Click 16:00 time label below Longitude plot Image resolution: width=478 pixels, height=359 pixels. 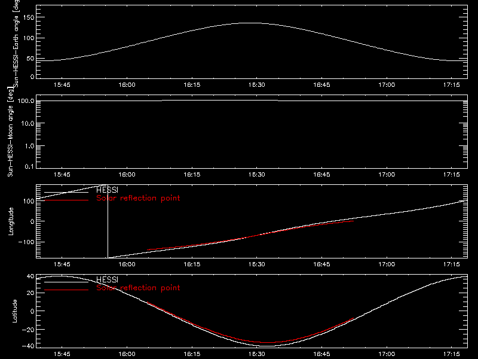click(x=127, y=264)
